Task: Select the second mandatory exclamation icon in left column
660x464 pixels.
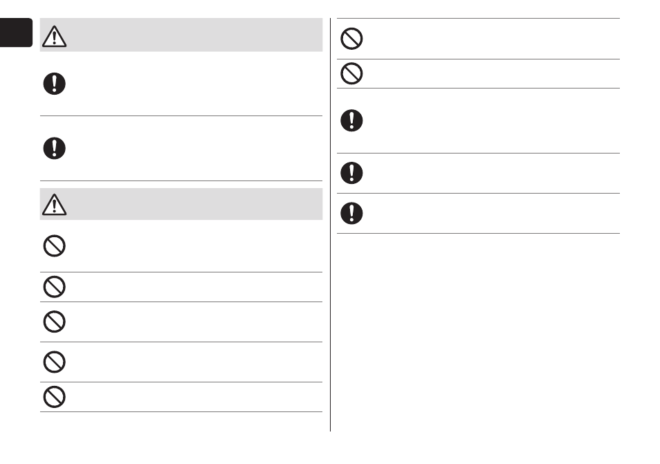Action: point(54,148)
